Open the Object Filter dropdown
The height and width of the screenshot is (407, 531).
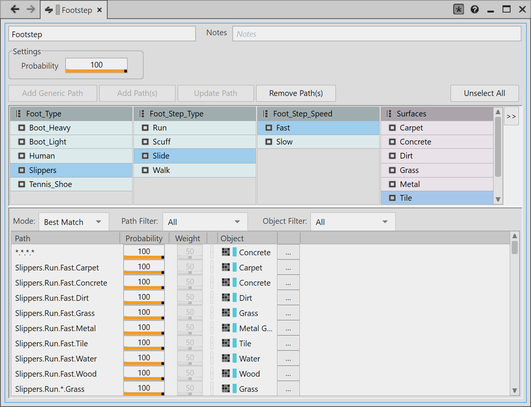[352, 222]
